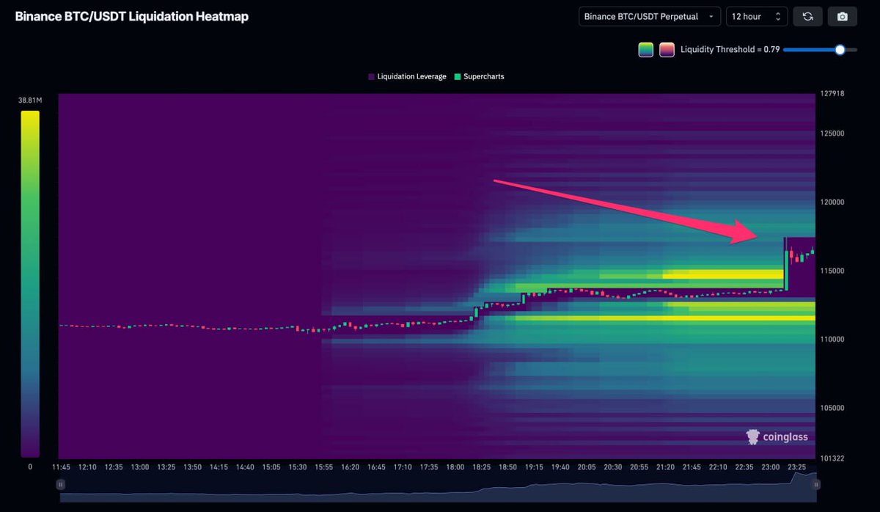Click the vertical heatmap color scale bar
The width and height of the screenshot is (880, 512).
30,284
